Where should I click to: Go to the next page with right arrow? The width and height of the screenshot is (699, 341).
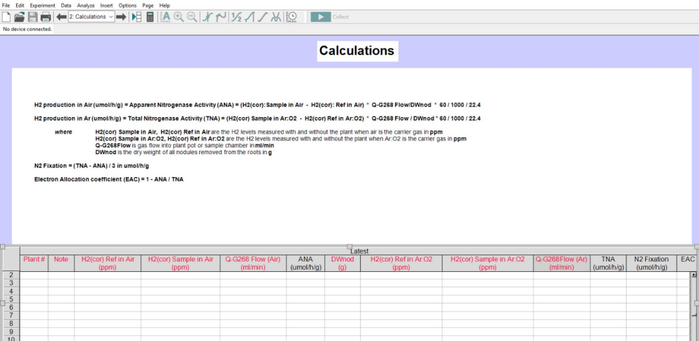tap(121, 17)
